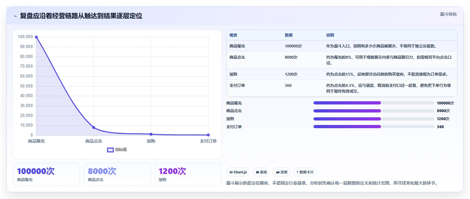Click the 360 table cell
This screenshot has width=470, height=199.
pos(288,86)
